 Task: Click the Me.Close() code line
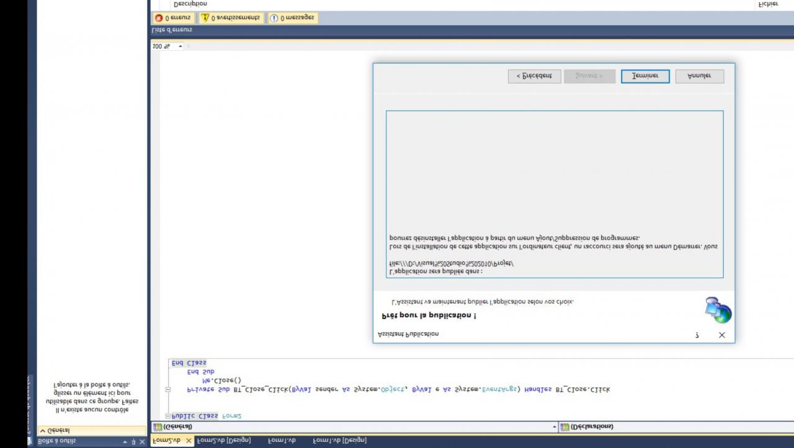coord(222,380)
